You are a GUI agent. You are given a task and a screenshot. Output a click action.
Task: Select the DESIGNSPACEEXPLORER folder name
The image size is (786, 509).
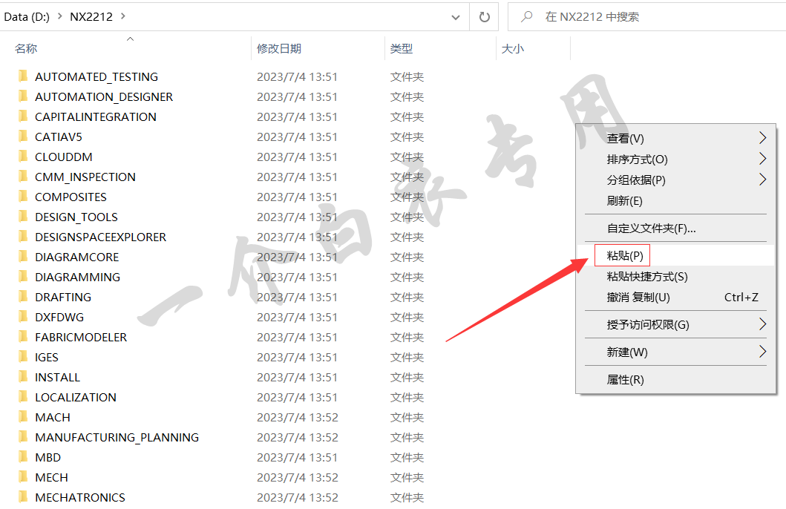click(x=100, y=237)
